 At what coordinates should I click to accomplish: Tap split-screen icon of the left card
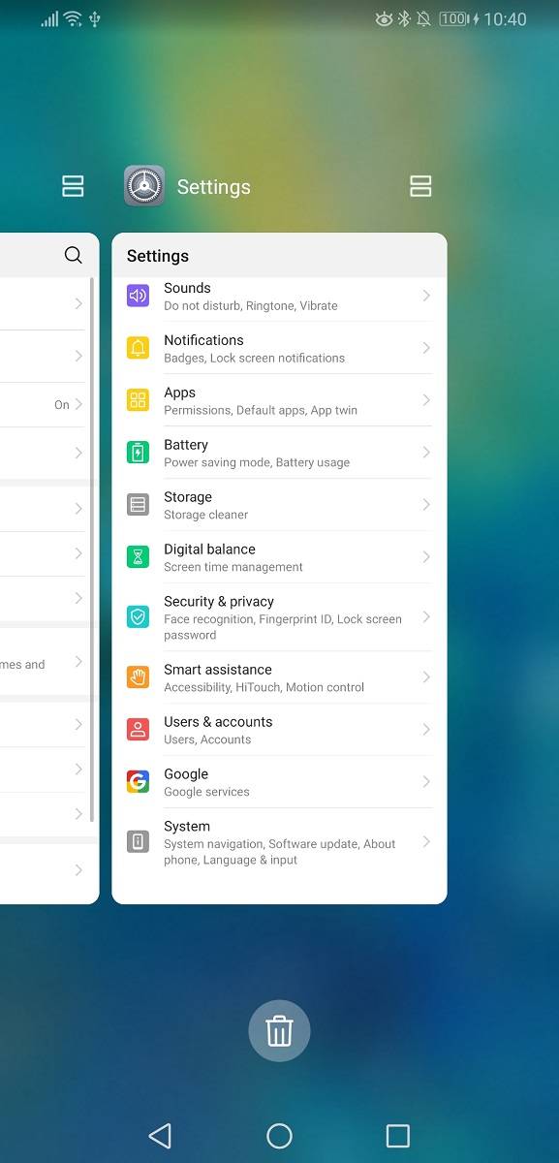pyautogui.click(x=73, y=186)
